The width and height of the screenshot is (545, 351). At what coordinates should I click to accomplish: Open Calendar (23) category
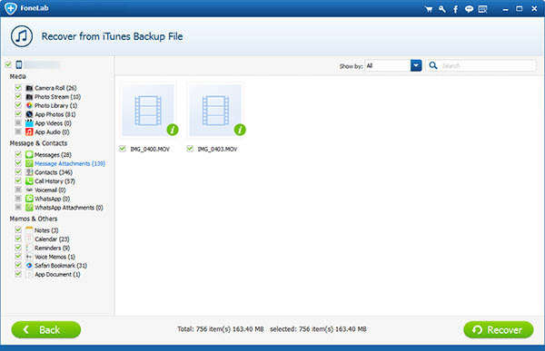pos(52,239)
